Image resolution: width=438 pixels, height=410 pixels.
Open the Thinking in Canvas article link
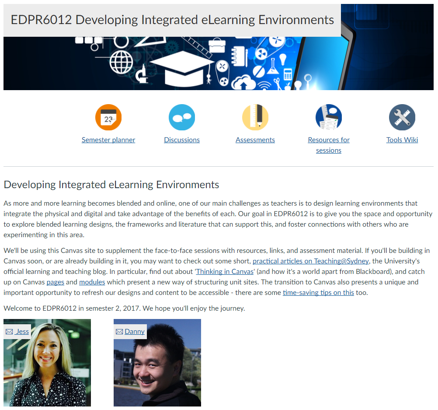coord(224,271)
